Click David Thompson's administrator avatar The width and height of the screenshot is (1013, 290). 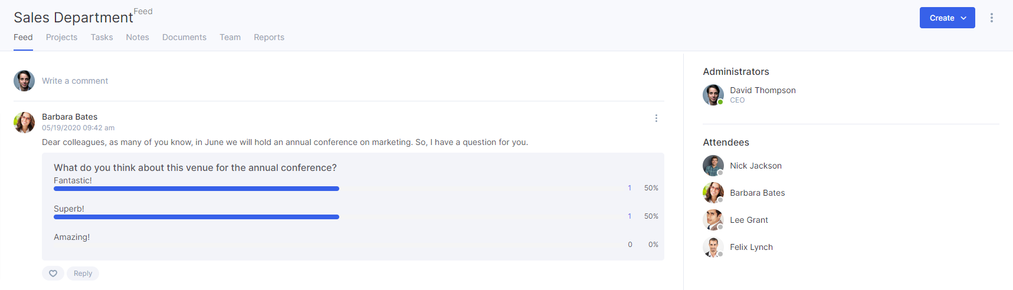click(x=713, y=95)
